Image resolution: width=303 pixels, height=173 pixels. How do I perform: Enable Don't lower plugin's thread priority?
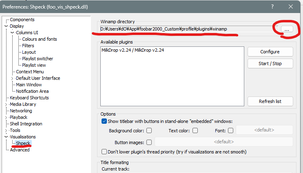click(x=104, y=151)
